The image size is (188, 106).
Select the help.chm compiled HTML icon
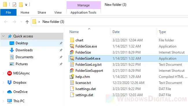click(x=72, y=77)
